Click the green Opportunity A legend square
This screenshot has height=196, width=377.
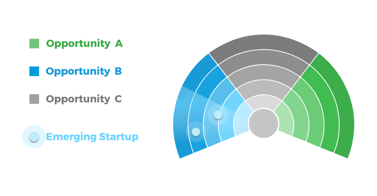coord(34,43)
